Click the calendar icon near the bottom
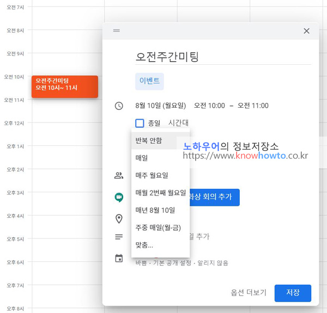Screen dimensions: 327x313 pos(119,258)
